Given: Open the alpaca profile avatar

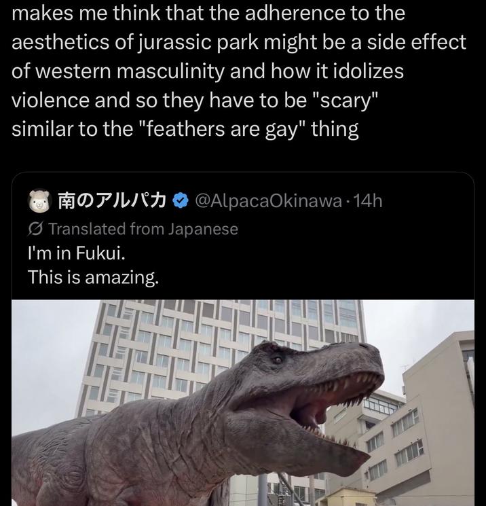Looking at the screenshot, I should 39,200.
